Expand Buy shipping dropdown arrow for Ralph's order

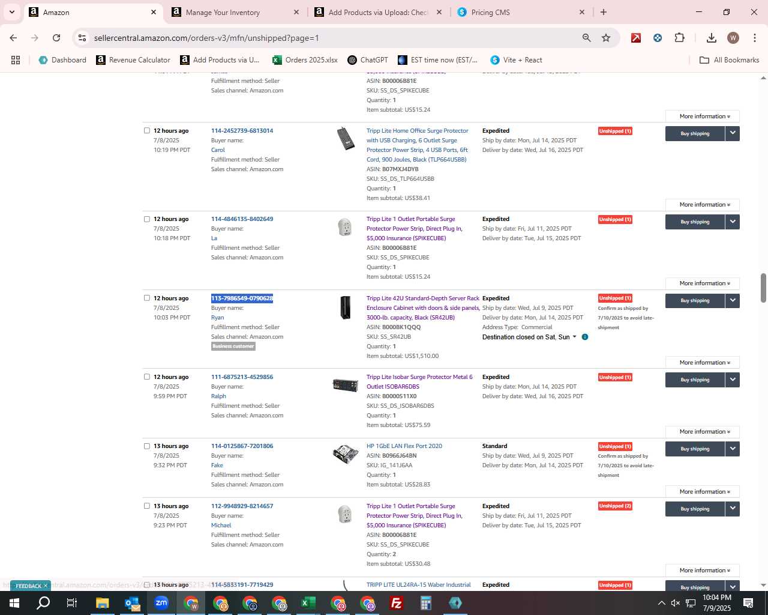[x=733, y=380]
